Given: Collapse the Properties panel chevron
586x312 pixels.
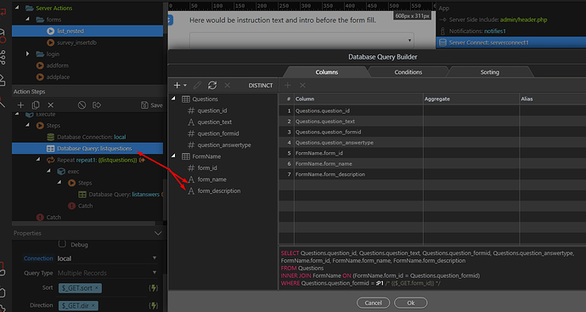Looking at the screenshot, I should (158, 234).
